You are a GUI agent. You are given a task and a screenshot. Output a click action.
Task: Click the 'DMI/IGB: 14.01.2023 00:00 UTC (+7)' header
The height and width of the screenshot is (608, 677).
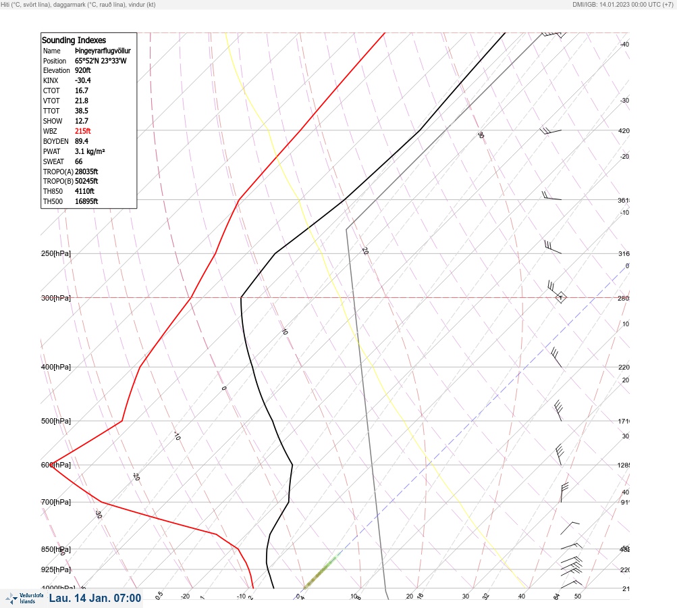[623, 4]
